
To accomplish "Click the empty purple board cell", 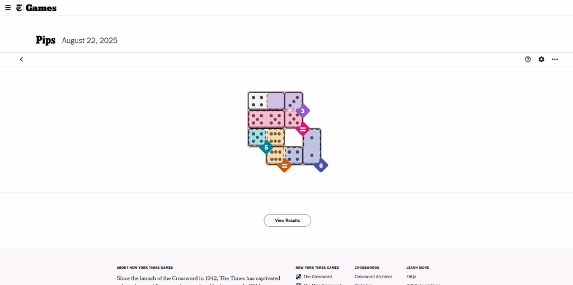I will tap(275, 101).
